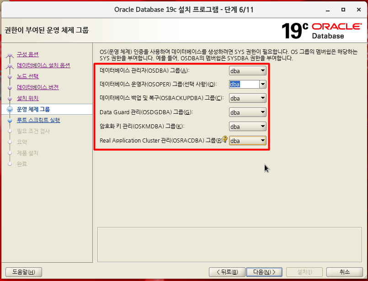Go to the 데이터베이스 버전 step
This screenshot has width=368, height=281.
[x=38, y=87]
